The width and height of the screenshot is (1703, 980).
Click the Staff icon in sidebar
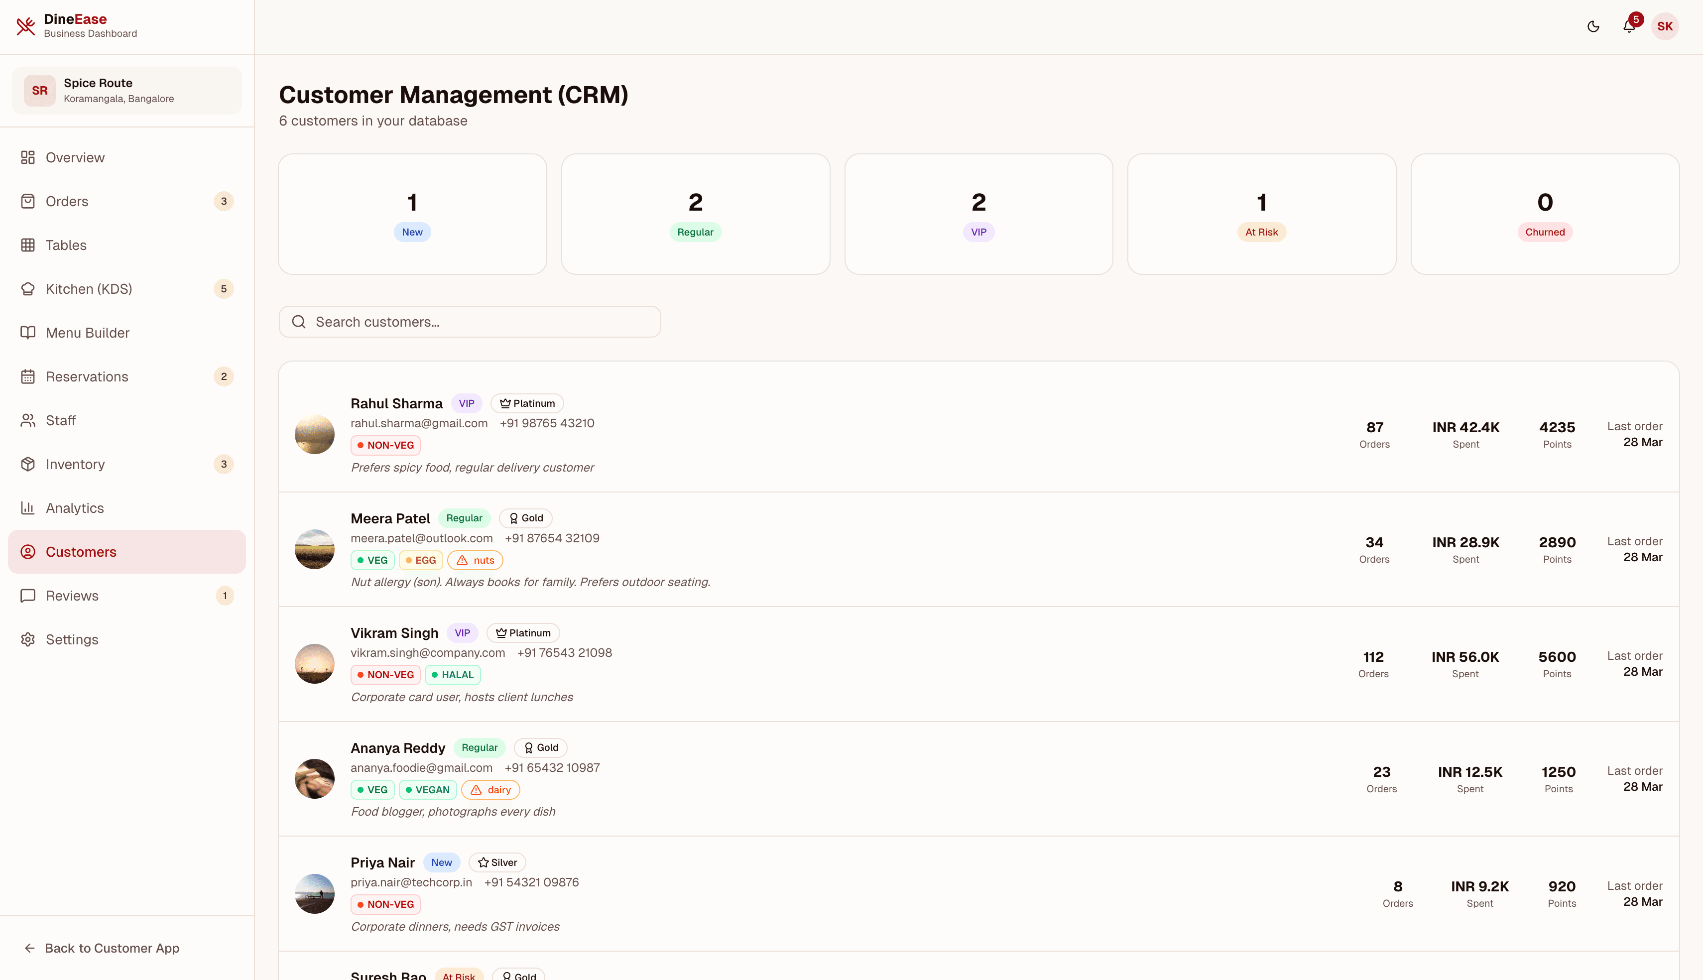click(27, 420)
